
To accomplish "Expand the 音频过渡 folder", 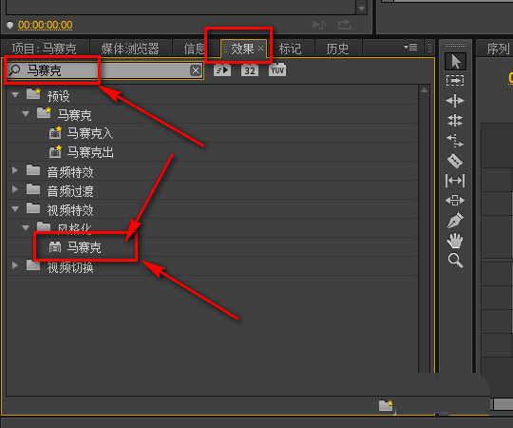I will [14, 189].
